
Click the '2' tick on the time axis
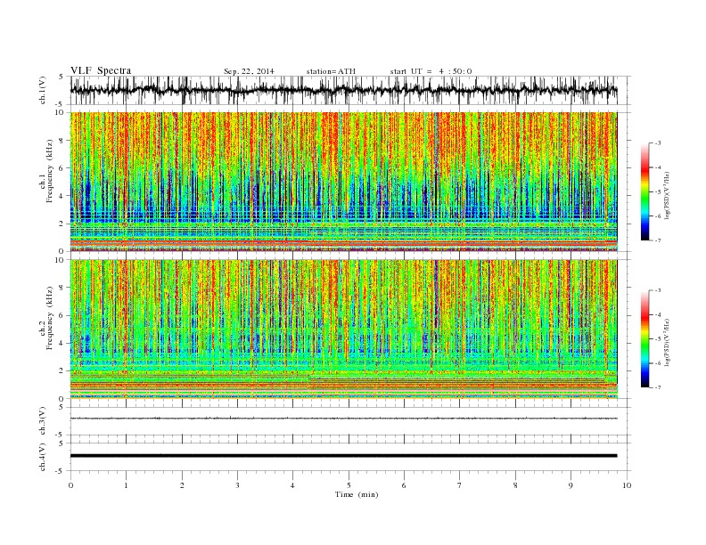coord(182,485)
